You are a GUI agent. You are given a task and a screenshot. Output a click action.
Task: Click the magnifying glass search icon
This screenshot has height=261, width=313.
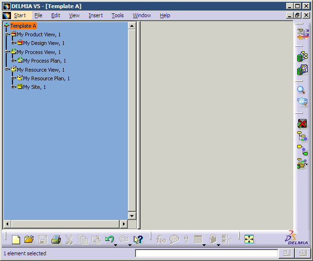[302, 90]
